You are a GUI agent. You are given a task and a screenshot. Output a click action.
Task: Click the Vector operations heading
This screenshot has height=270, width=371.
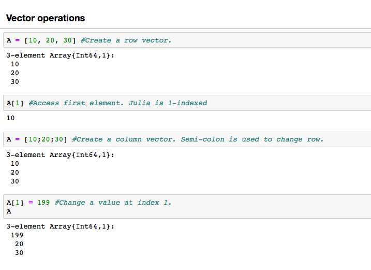point(46,18)
